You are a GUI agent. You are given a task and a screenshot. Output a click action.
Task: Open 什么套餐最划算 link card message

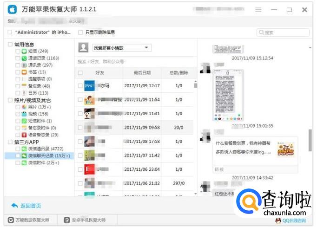(x=255, y=155)
